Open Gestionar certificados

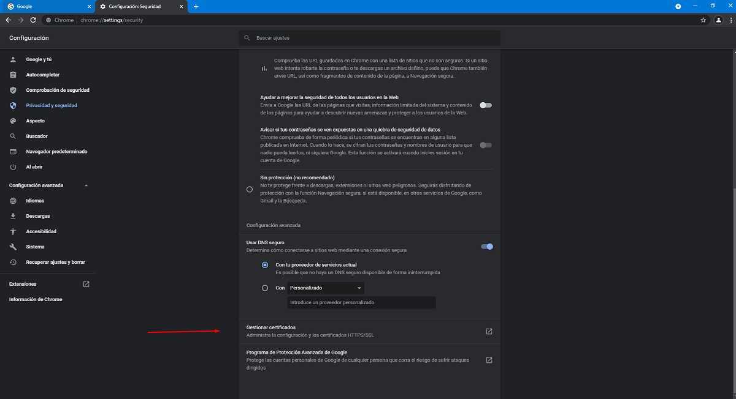pos(369,332)
